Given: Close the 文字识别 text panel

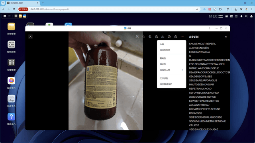Looking at the screenshot, I should (x=226, y=37).
